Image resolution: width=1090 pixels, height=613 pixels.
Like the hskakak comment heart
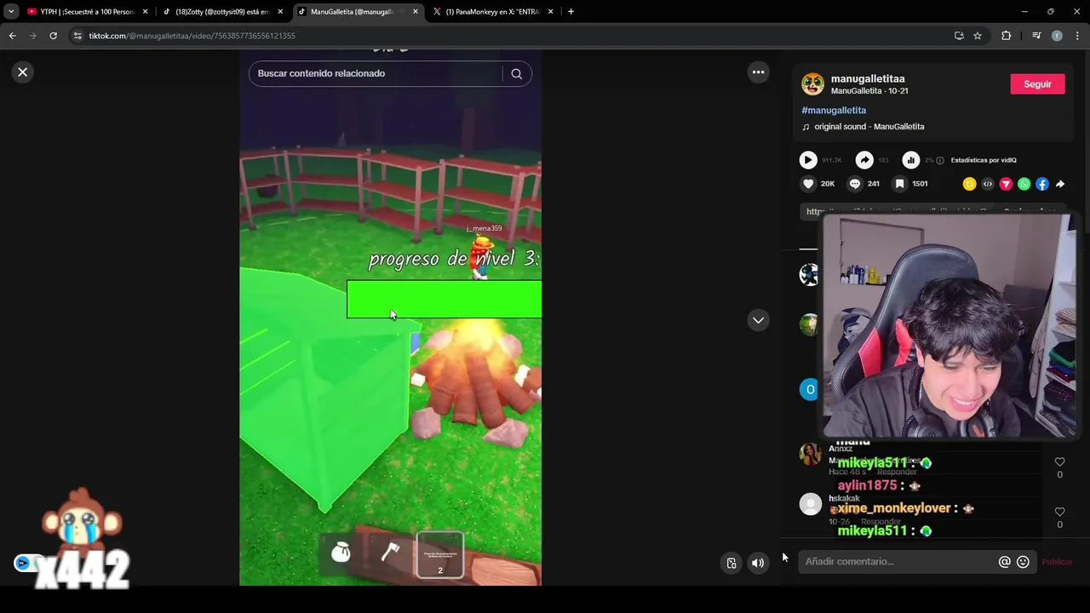coord(1059,512)
